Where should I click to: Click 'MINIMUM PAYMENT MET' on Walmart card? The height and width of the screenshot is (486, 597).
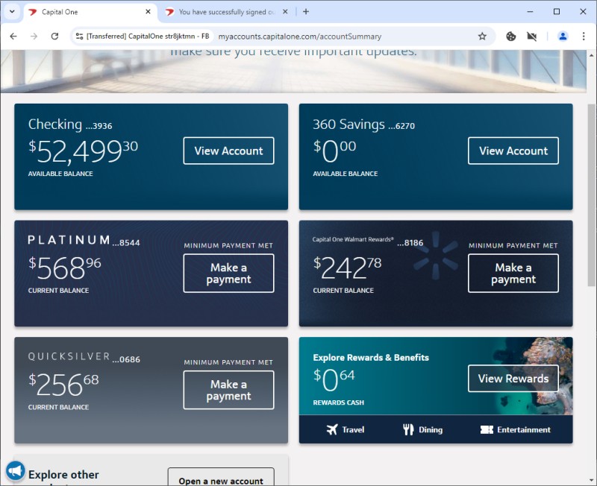[513, 246]
